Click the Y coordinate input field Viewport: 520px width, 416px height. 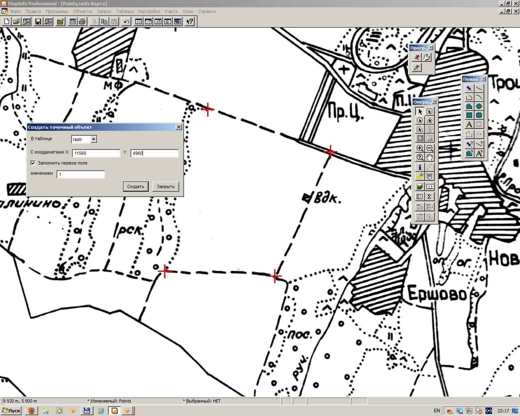pyautogui.click(x=154, y=153)
